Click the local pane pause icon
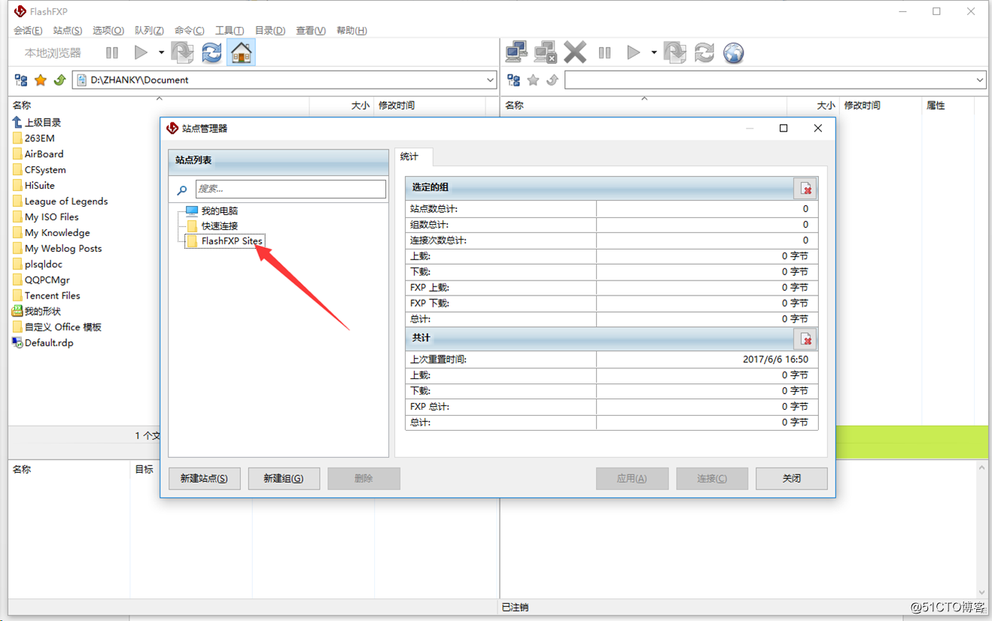The width and height of the screenshot is (992, 621). (x=112, y=53)
